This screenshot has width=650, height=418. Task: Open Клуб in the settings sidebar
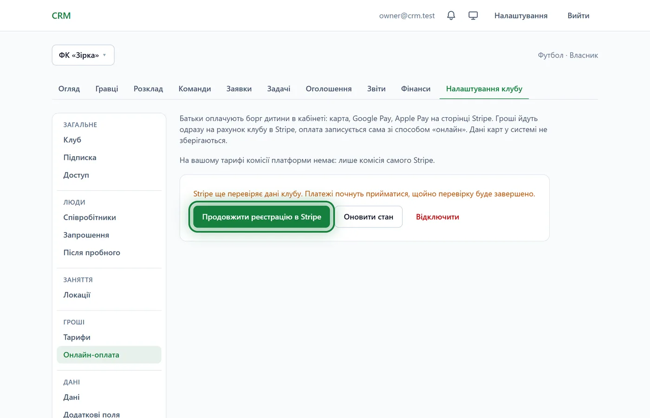tap(109, 139)
